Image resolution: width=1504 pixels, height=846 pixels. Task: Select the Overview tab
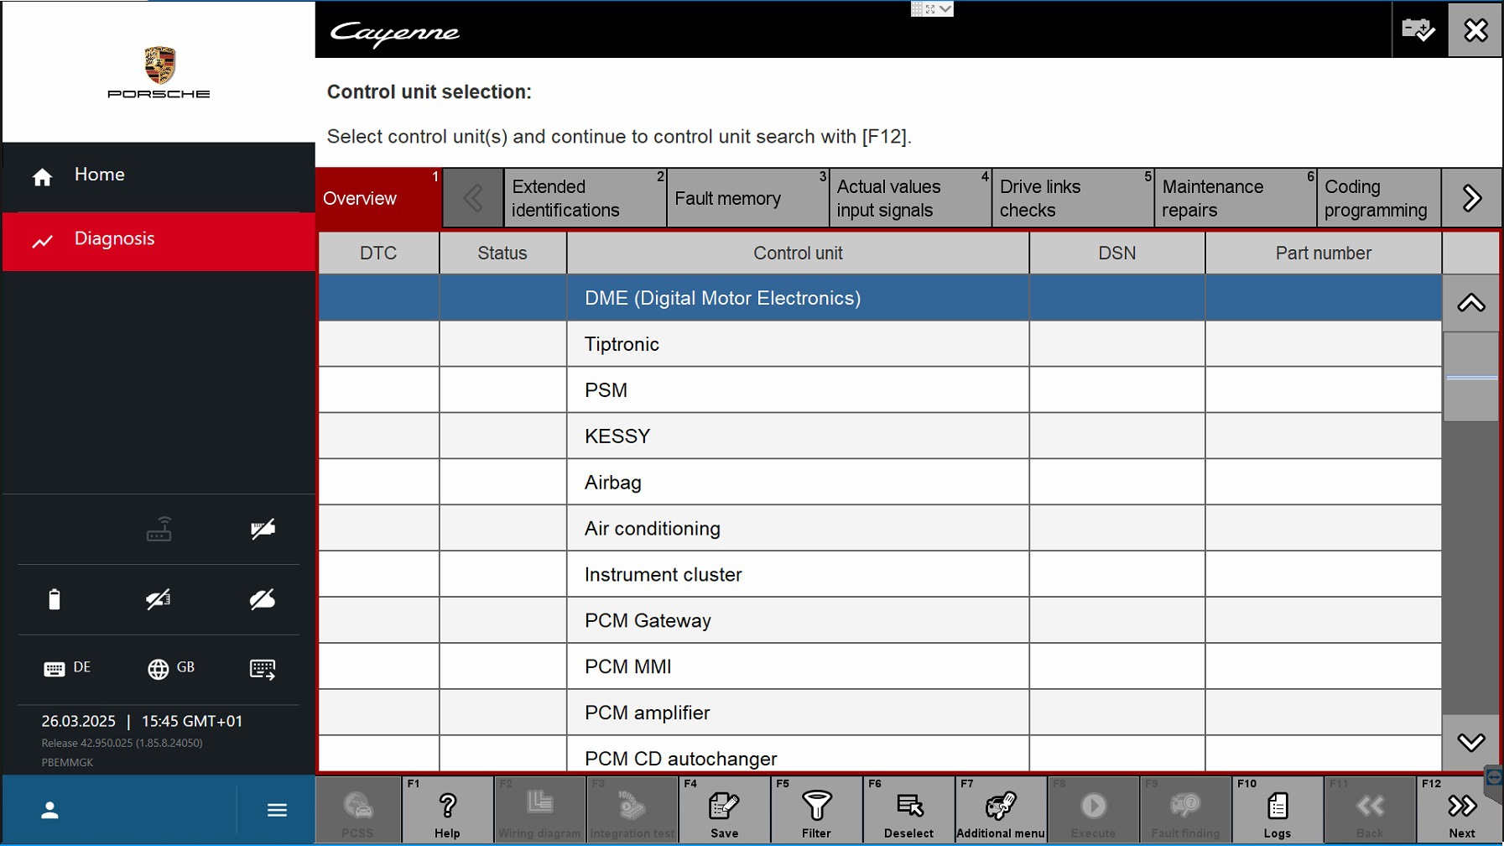coord(378,198)
